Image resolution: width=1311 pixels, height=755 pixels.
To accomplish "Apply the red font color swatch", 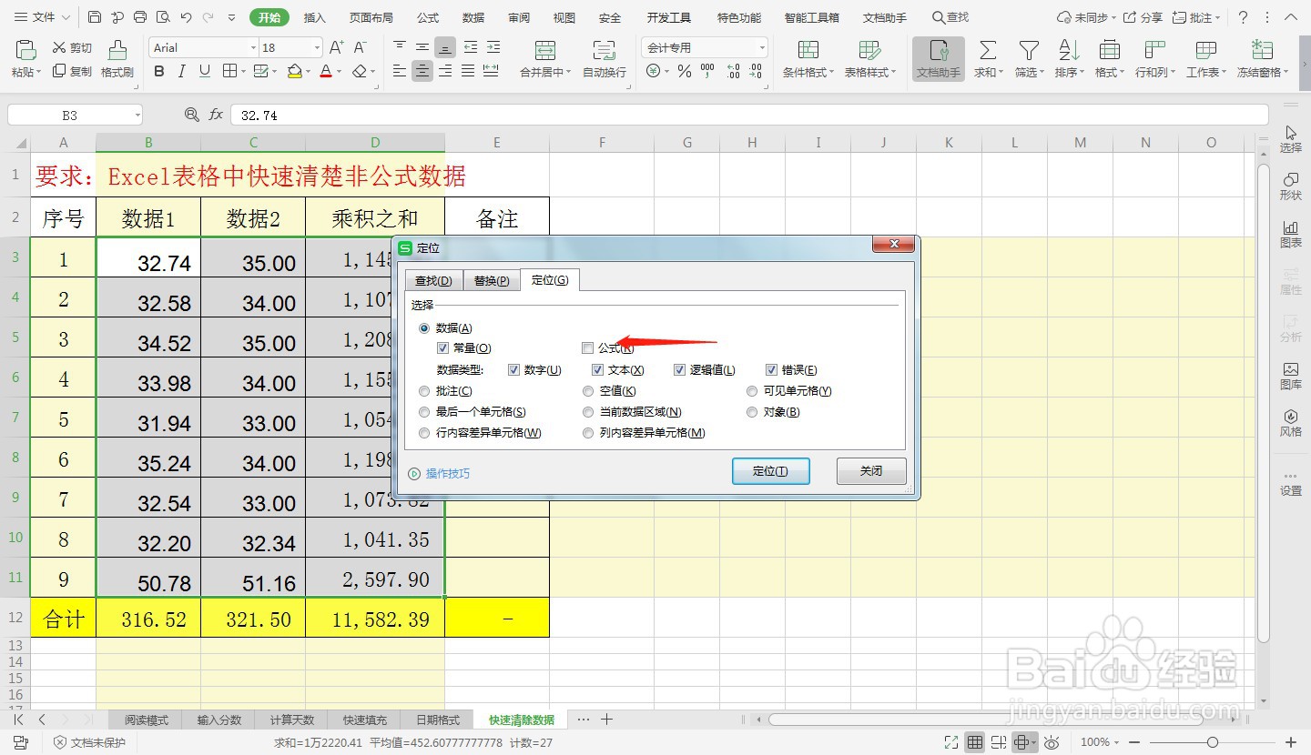I will tap(326, 71).
